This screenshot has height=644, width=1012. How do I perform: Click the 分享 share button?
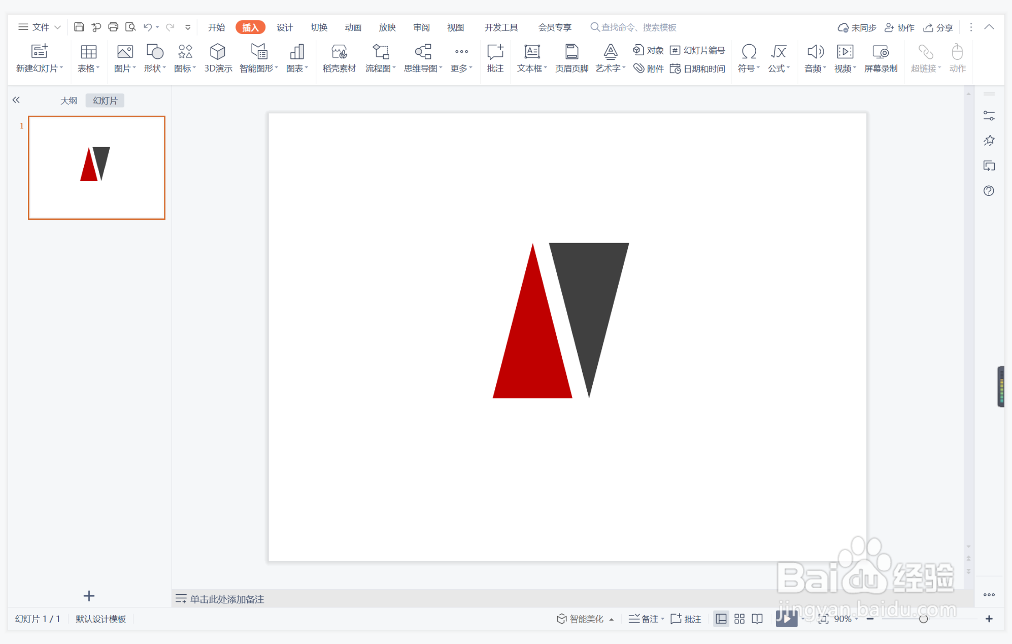coord(938,27)
